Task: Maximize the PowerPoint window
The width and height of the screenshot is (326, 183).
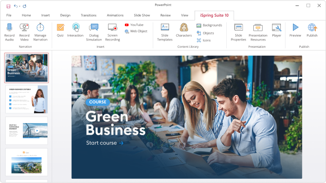Action: tap(308, 6)
